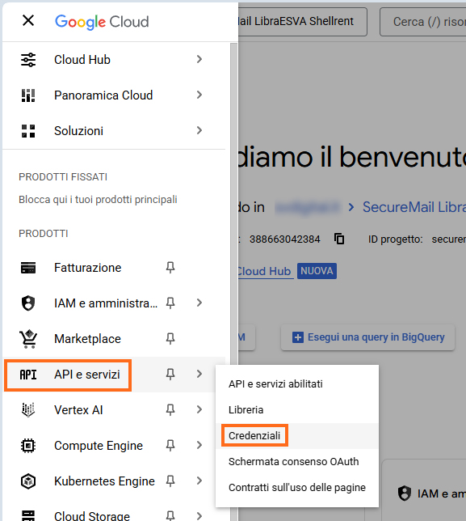Expand the Cloud Hub submenu chevron
The height and width of the screenshot is (521, 466).
[199, 60]
